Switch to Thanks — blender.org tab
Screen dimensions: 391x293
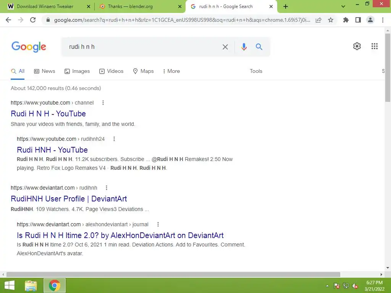pos(130,6)
